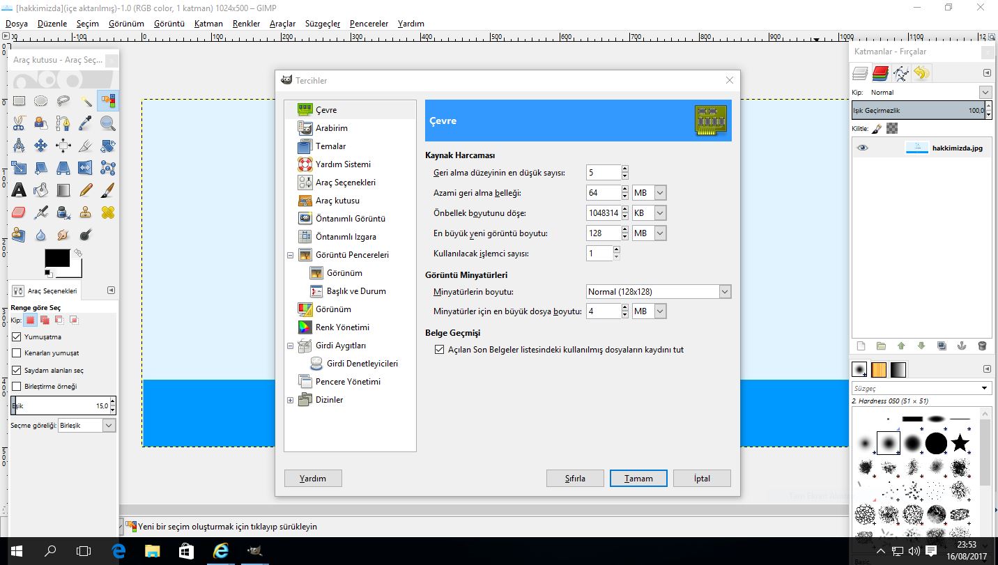Select the Zoom magnifier tool
998x565 pixels.
tap(108, 123)
